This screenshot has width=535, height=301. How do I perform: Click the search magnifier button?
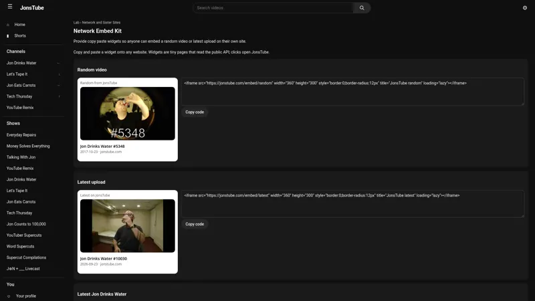[x=362, y=8]
